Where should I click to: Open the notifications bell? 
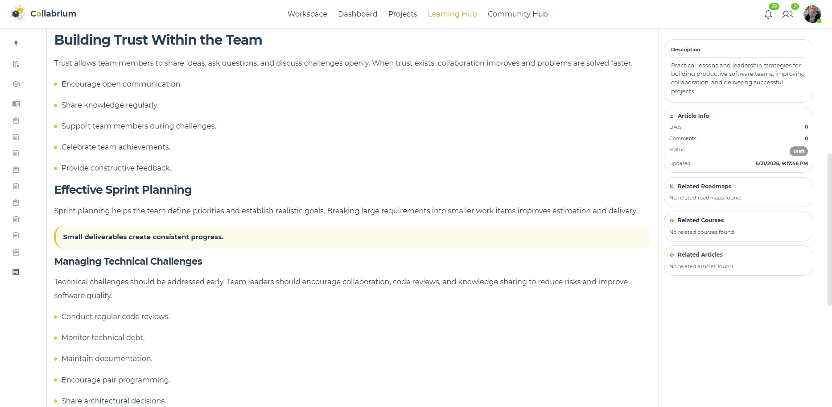click(x=768, y=14)
